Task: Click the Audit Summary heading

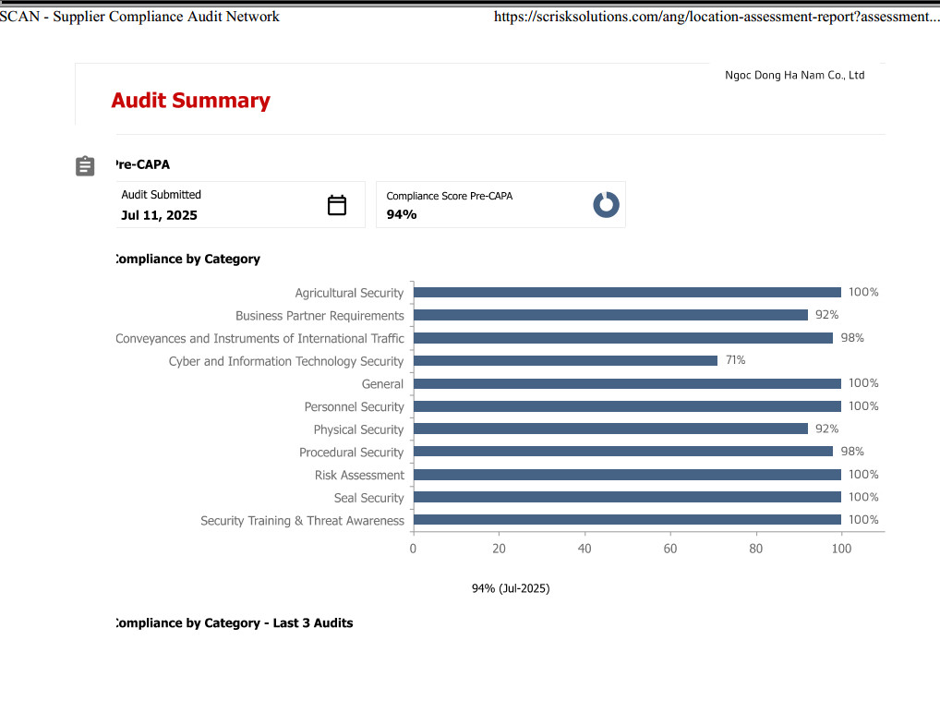Action: [190, 101]
